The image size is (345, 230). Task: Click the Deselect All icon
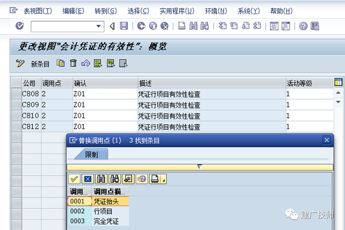click(x=123, y=63)
